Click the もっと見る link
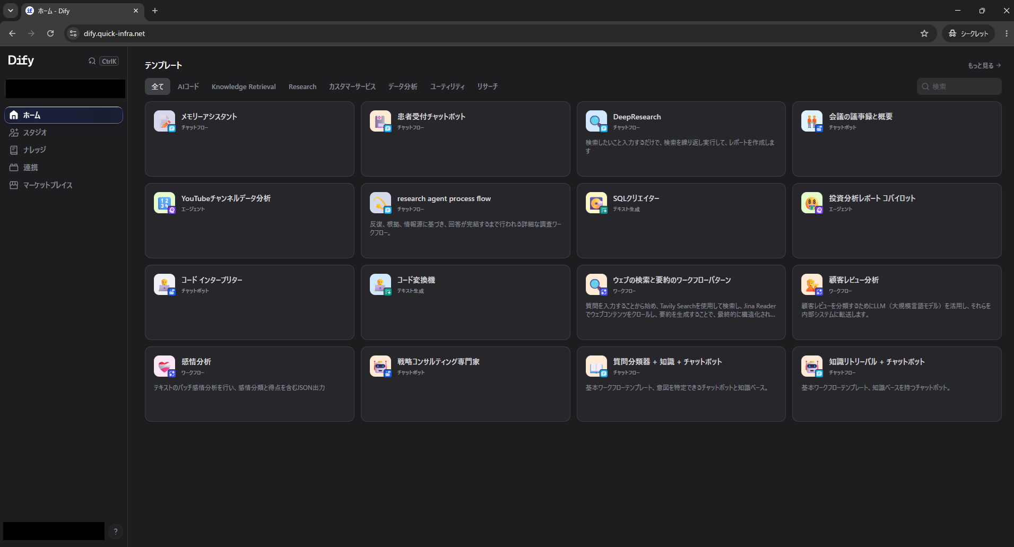Image resolution: width=1014 pixels, height=547 pixels. 984,66
